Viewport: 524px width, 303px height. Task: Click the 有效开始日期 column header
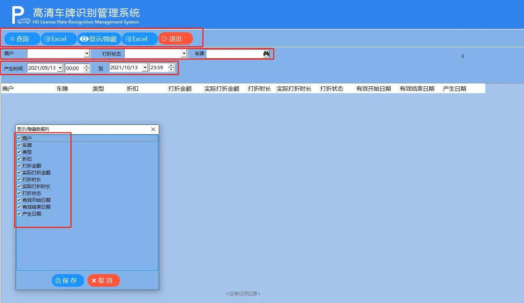click(373, 89)
